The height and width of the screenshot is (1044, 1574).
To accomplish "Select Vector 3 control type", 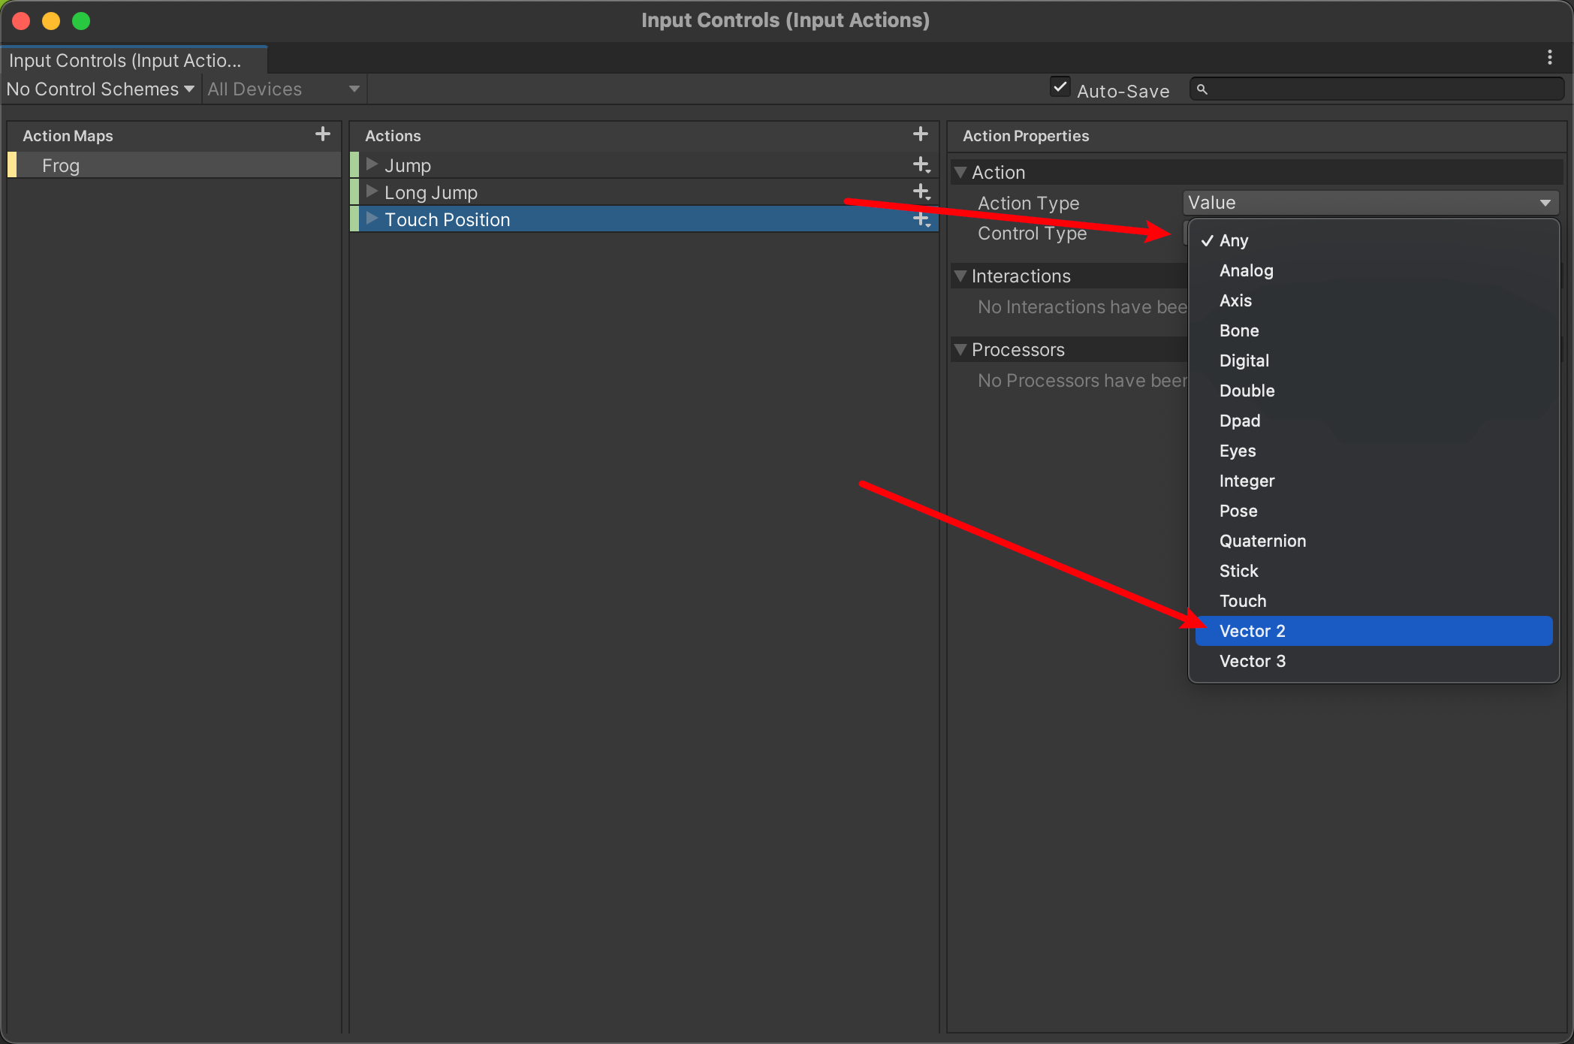I will coord(1373,661).
